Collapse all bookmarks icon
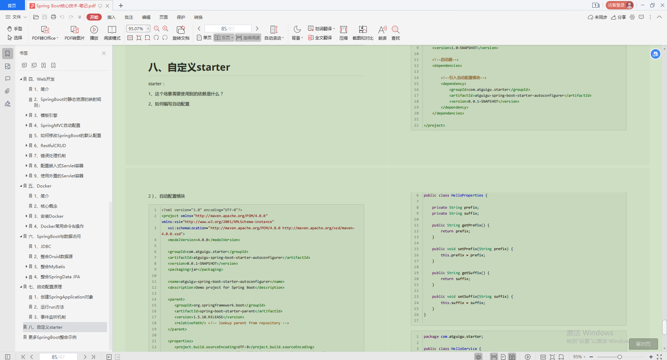Image resolution: width=667 pixels, height=360 pixels. coord(34,65)
